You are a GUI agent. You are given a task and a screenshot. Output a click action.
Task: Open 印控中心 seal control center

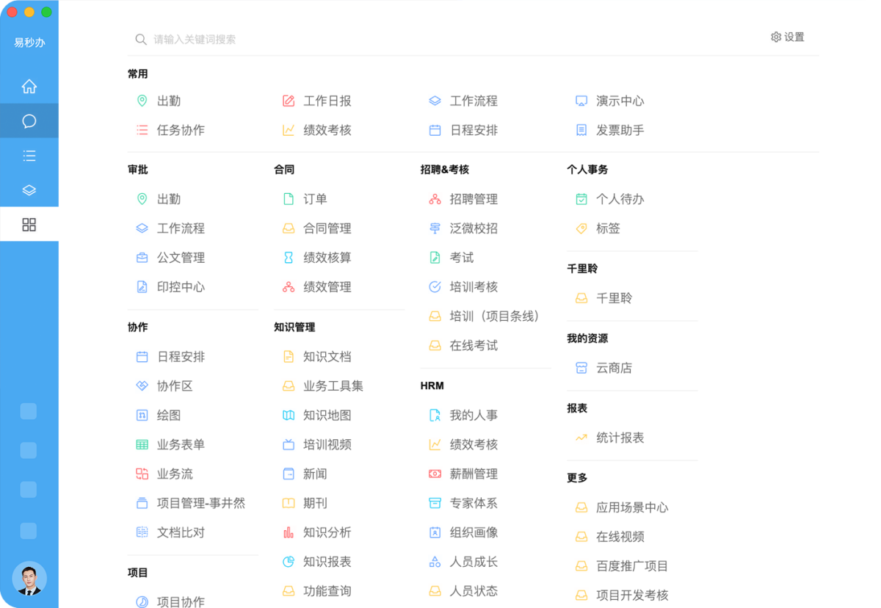(180, 287)
